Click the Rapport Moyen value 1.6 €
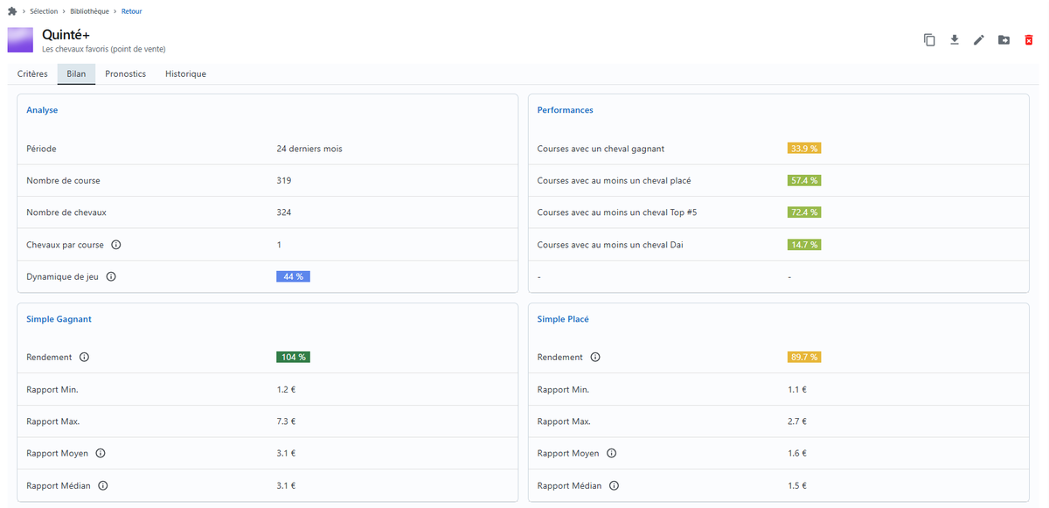 pyautogui.click(x=797, y=454)
